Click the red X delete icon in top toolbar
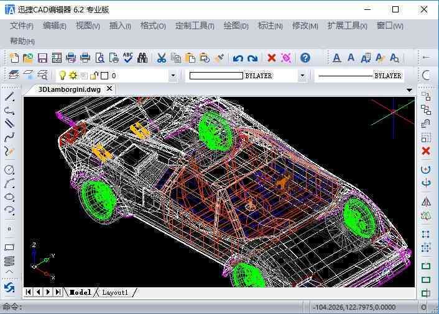The height and width of the screenshot is (314, 439). tap(272, 58)
